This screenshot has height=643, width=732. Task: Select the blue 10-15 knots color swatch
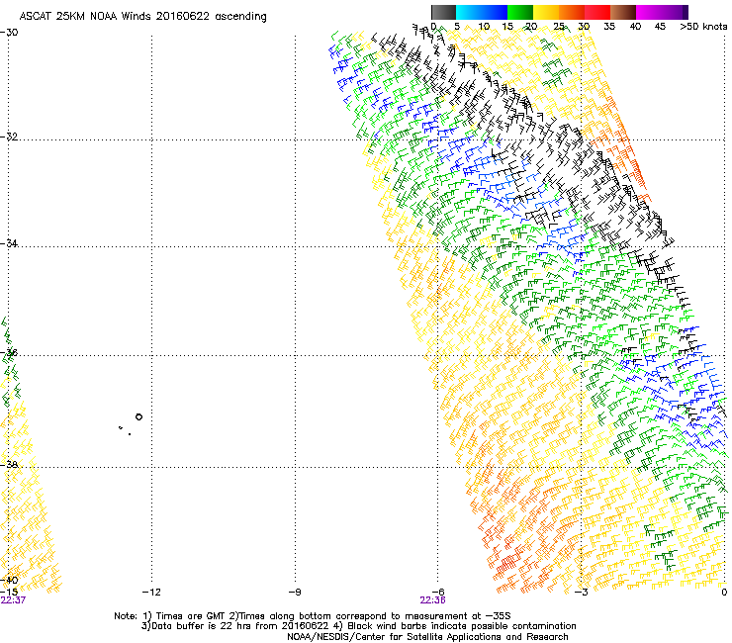click(x=495, y=12)
